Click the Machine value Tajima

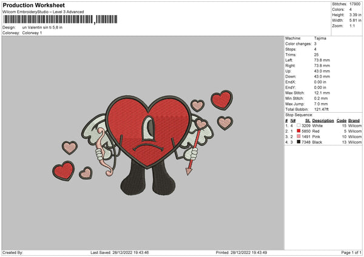[321, 39]
